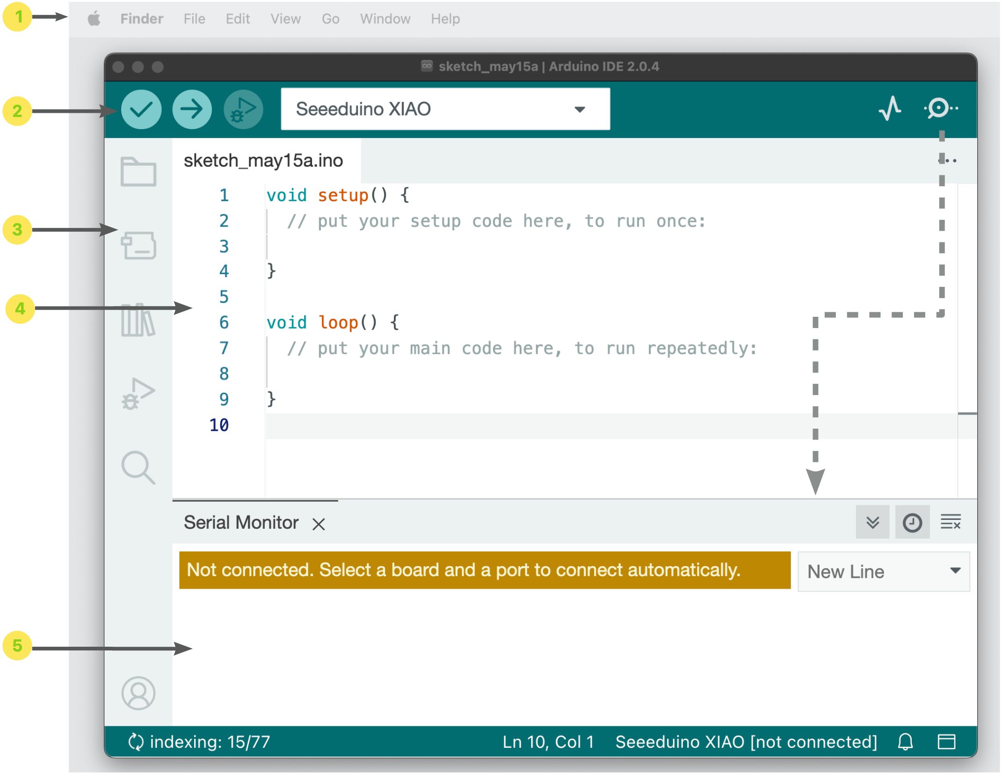Toggle the bottom panel icon in status bar
1002x774 pixels.
click(946, 742)
